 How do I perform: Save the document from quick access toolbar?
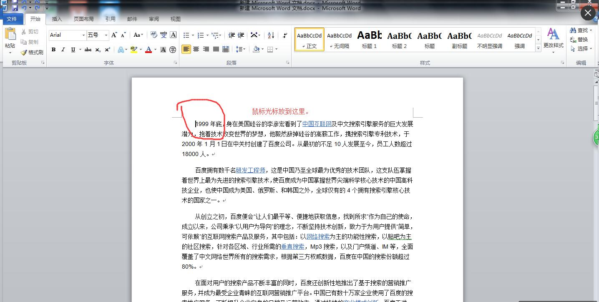pyautogui.click(x=15, y=7)
